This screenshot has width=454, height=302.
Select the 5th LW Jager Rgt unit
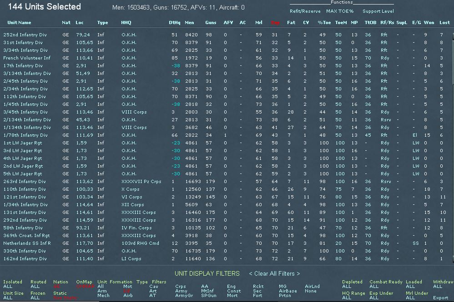click(x=23, y=173)
